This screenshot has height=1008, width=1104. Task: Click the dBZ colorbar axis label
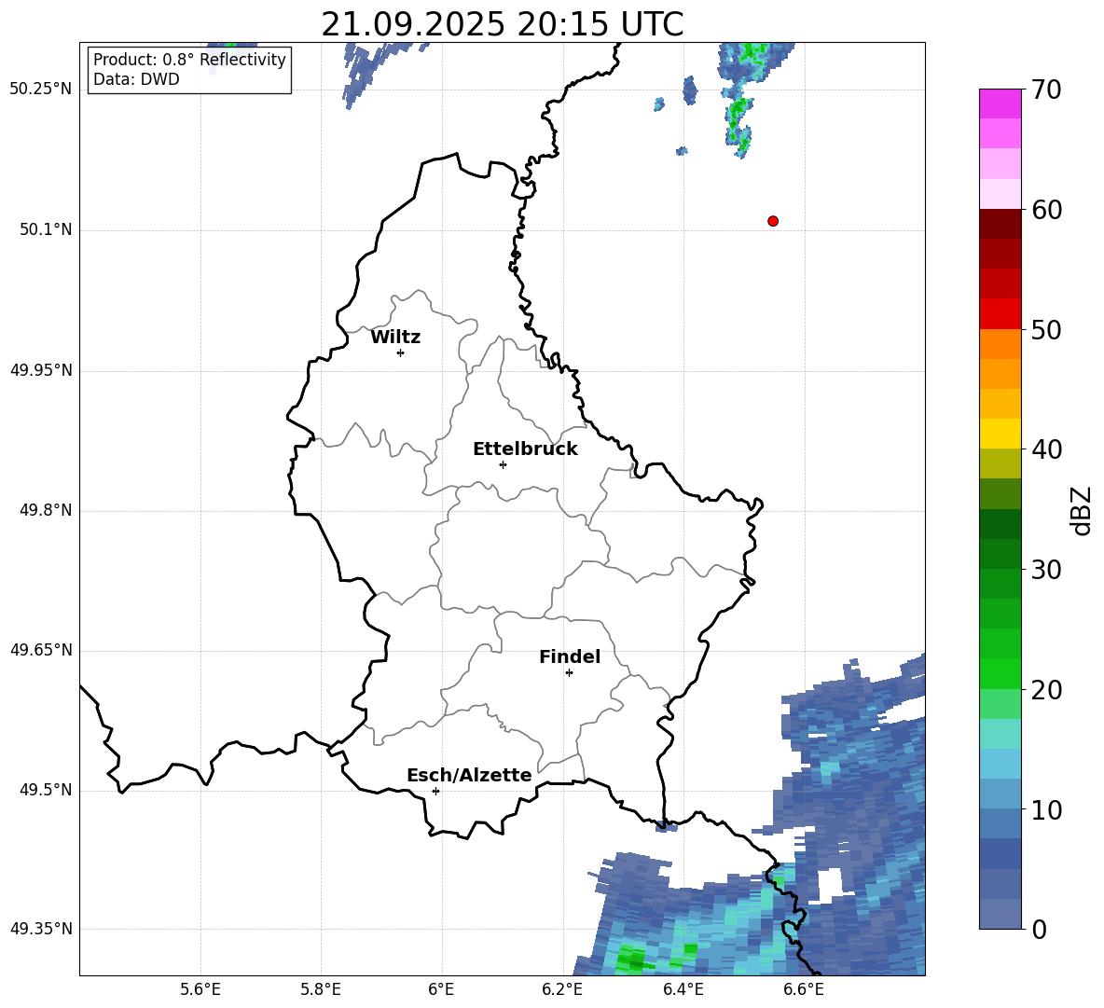tap(1081, 510)
